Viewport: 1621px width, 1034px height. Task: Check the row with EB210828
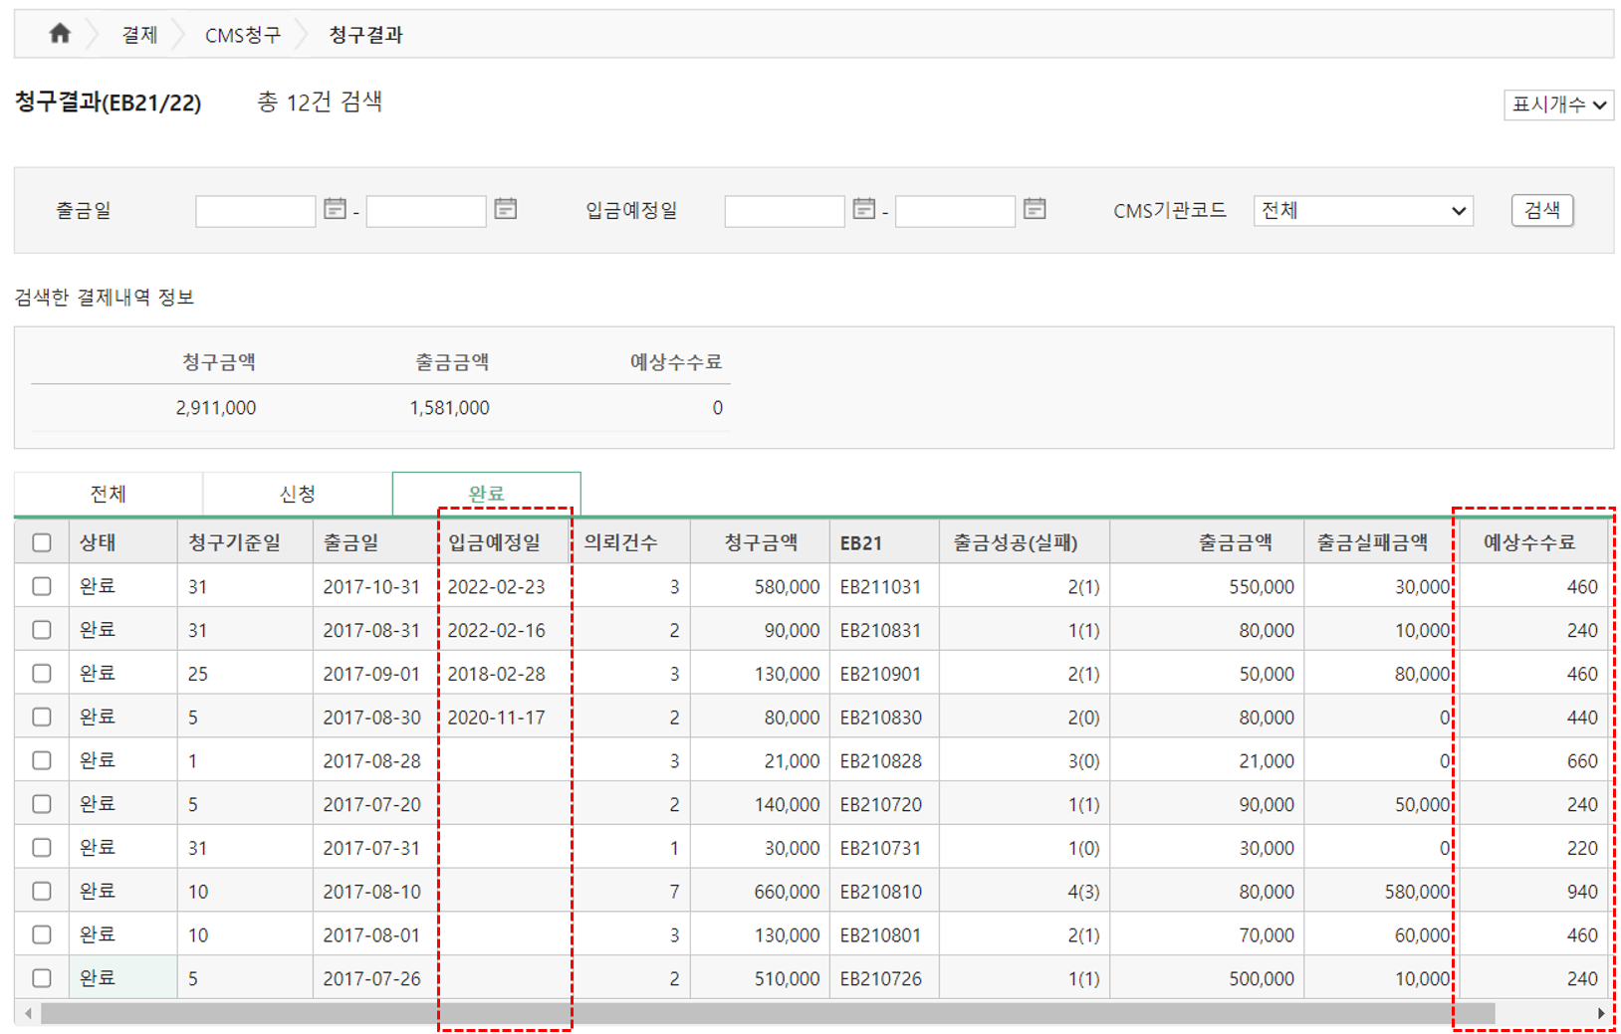pyautogui.click(x=42, y=760)
